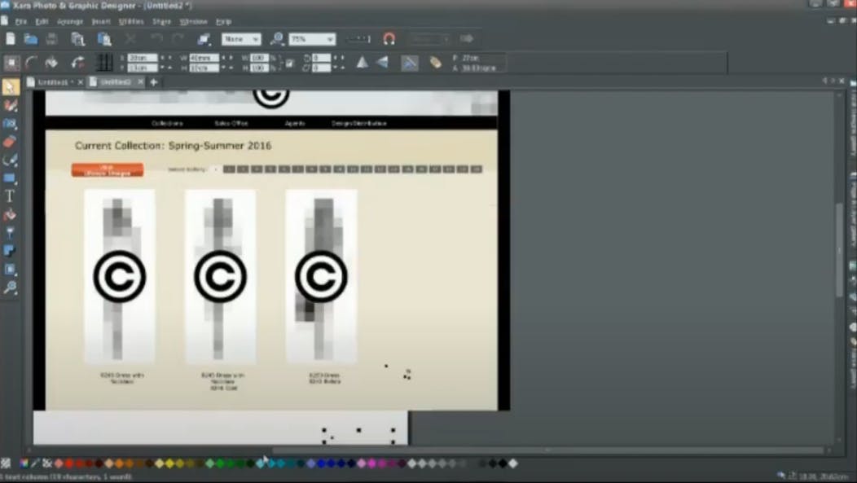The image size is (857, 483).
Task: Click the Save disk icon
Action: tap(52, 39)
